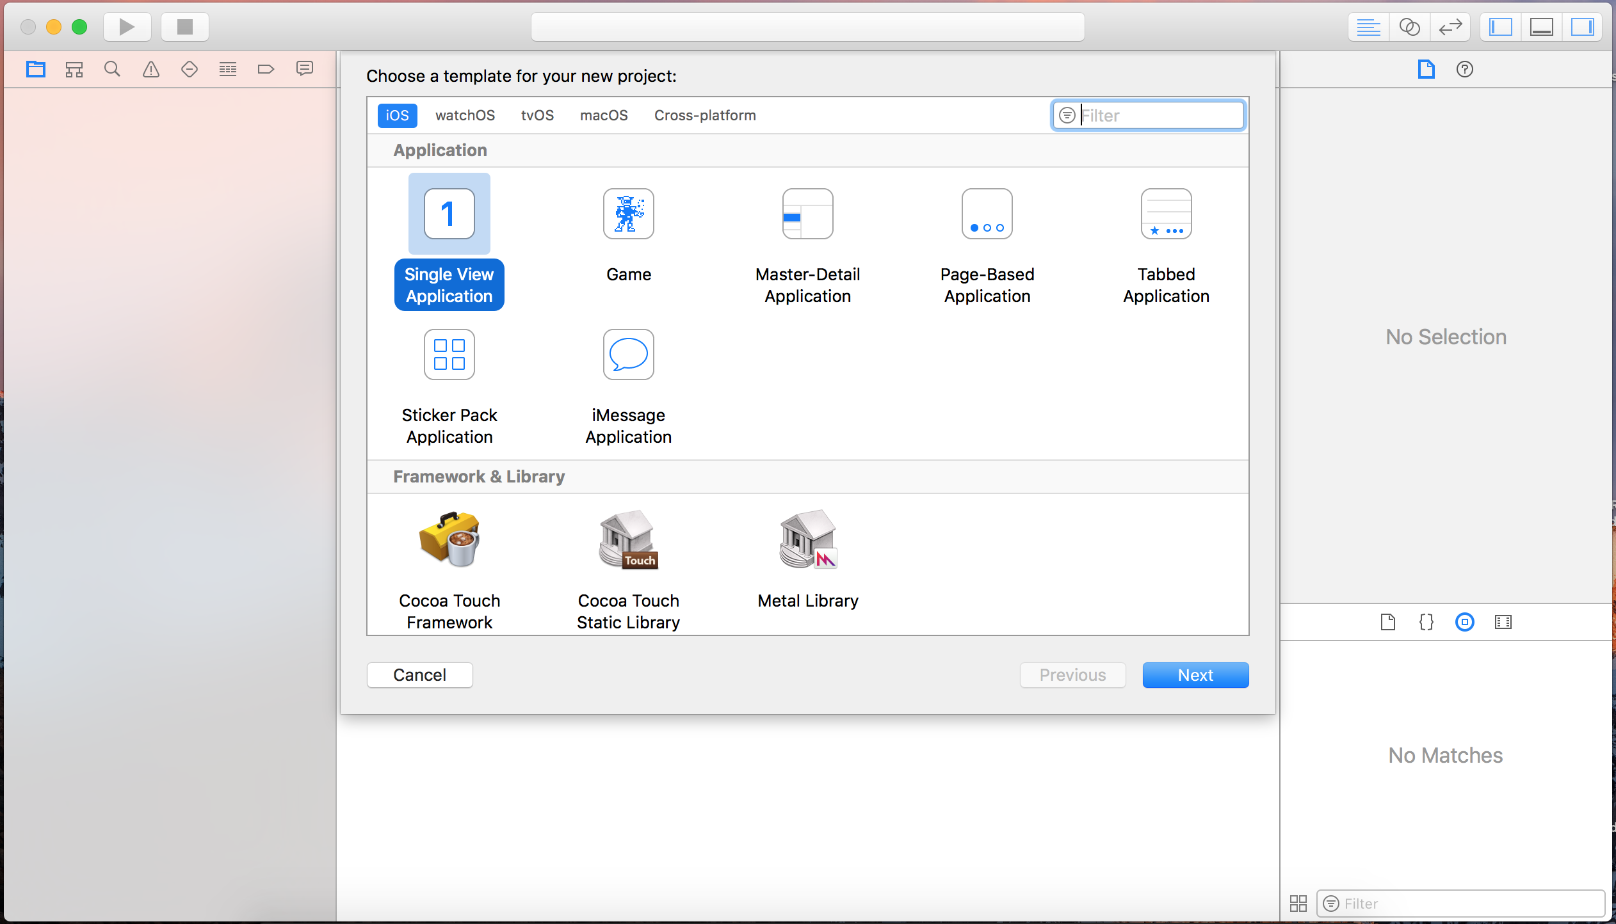The width and height of the screenshot is (1616, 924).
Task: Minimize the Xcode window
Action: [54, 27]
